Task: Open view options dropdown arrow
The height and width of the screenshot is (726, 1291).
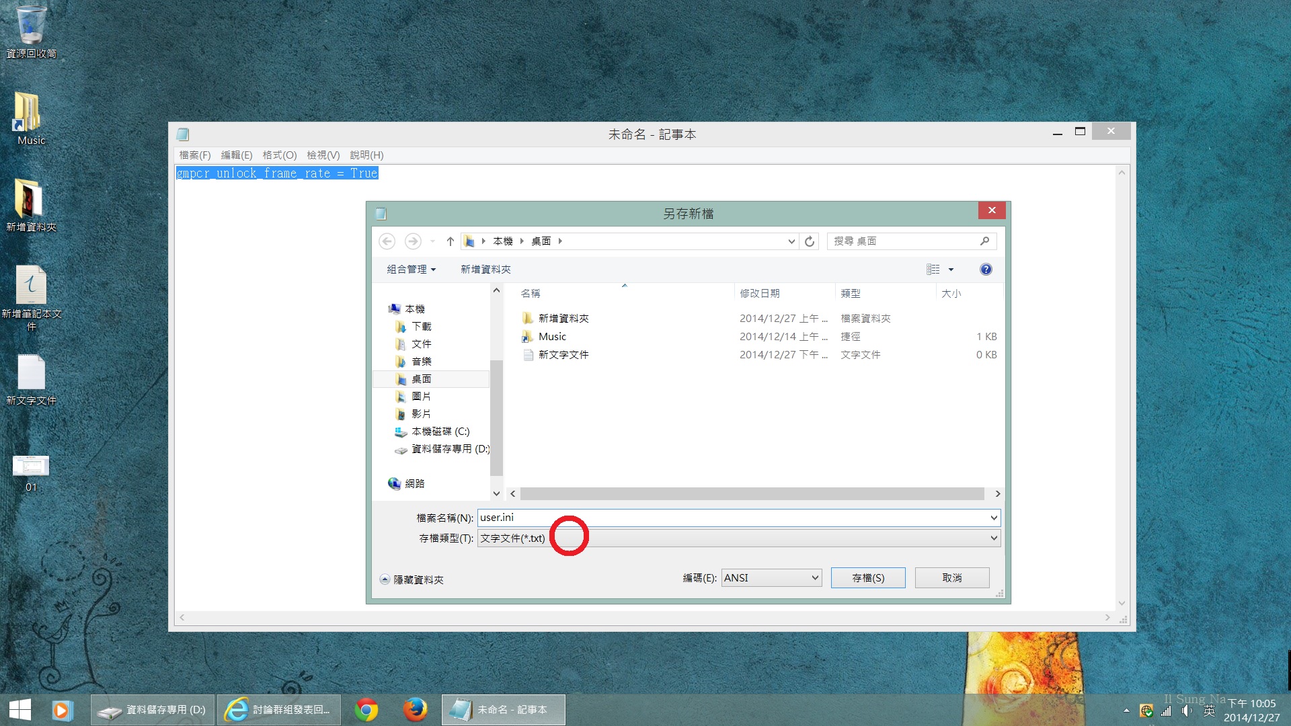Action: [x=951, y=270]
